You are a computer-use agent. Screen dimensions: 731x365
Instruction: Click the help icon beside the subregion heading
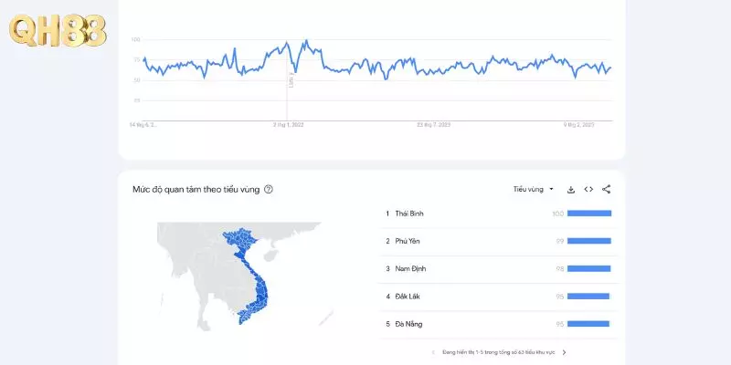(x=269, y=190)
